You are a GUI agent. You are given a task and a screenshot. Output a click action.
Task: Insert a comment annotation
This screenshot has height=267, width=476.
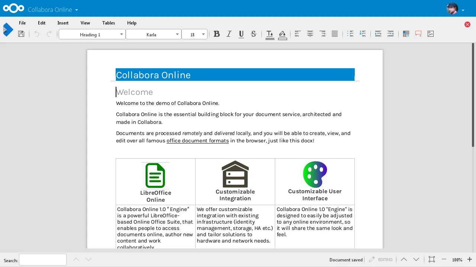point(418,34)
